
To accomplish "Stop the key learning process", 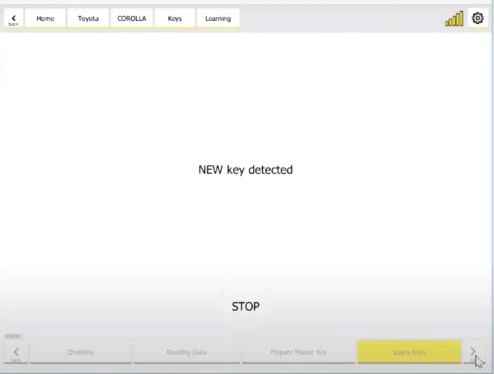I will tap(246, 306).
